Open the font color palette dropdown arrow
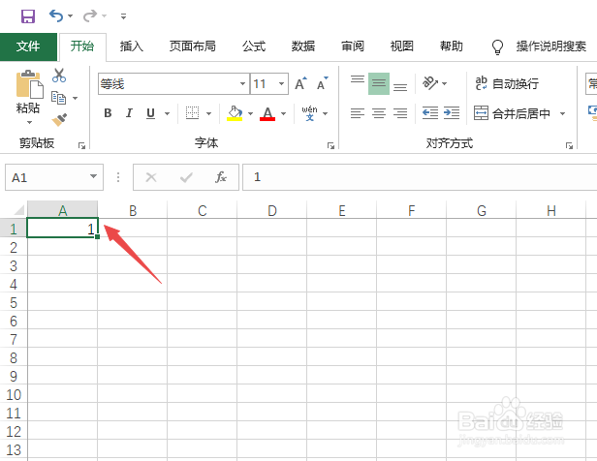Image resolution: width=597 pixels, height=461 pixels. (x=283, y=113)
